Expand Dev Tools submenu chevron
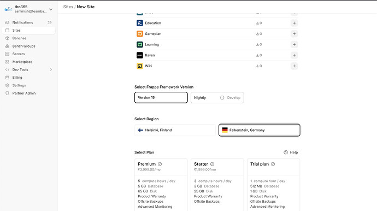 coord(51,70)
